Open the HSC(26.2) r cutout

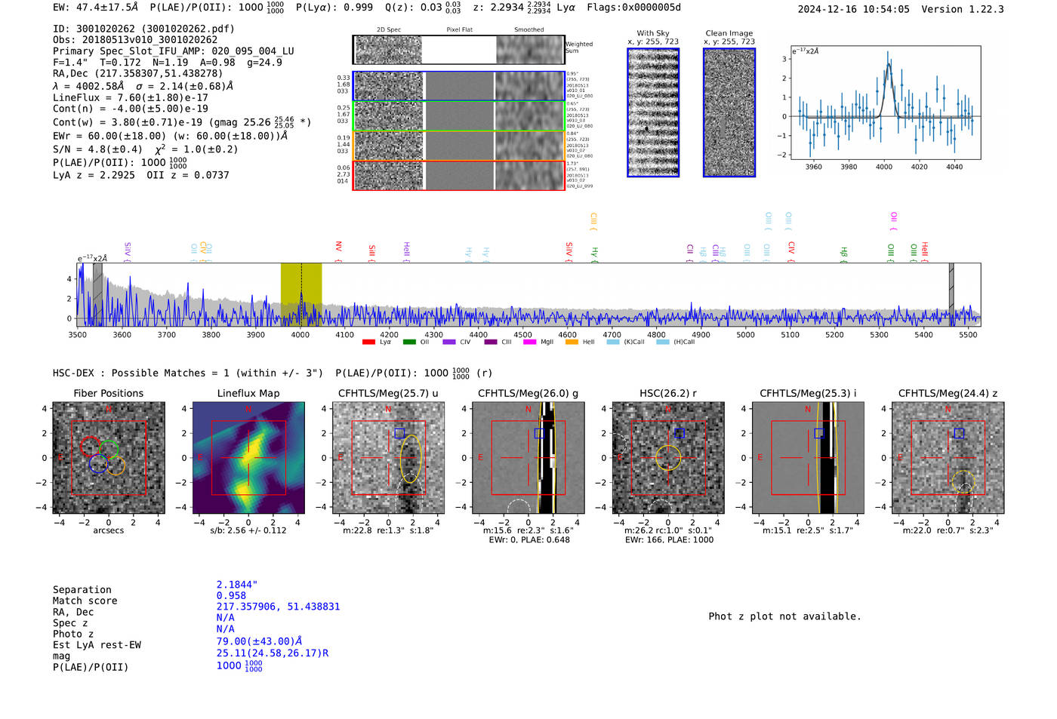(x=667, y=458)
